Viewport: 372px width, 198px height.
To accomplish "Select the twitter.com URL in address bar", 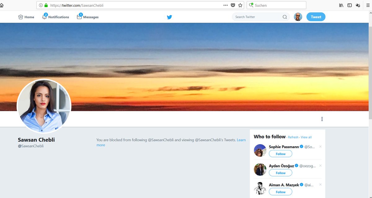I will (x=77, y=6).
